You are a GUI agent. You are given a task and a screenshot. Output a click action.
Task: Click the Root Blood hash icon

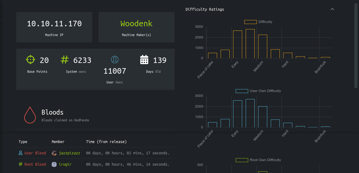tap(20, 164)
